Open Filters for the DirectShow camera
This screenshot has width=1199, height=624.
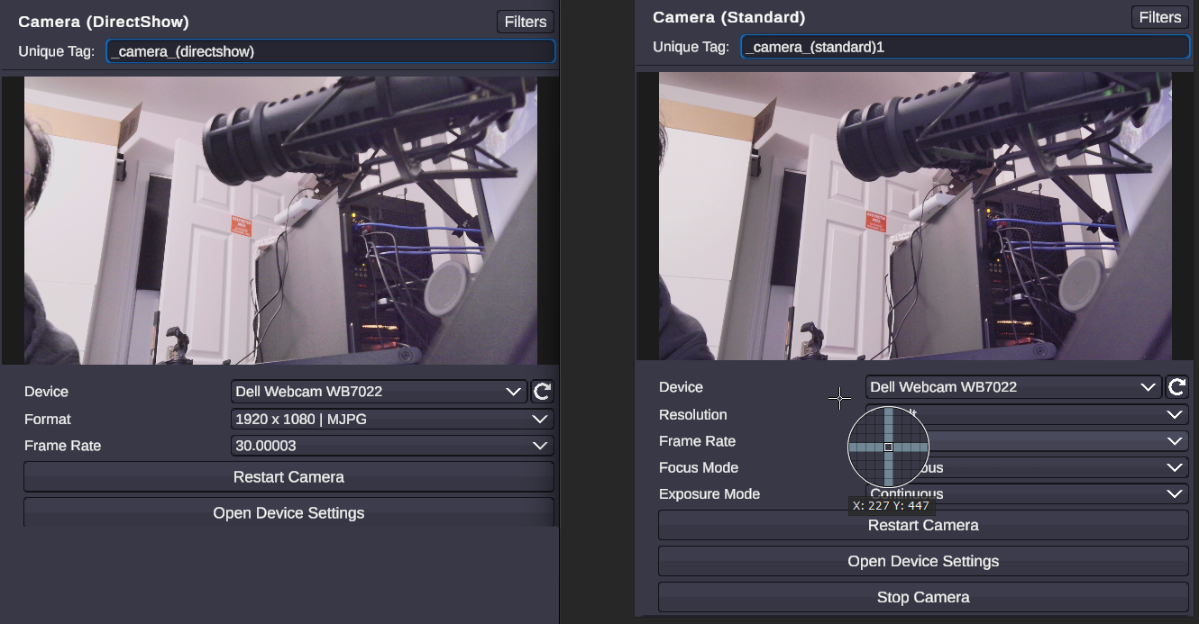tap(525, 21)
